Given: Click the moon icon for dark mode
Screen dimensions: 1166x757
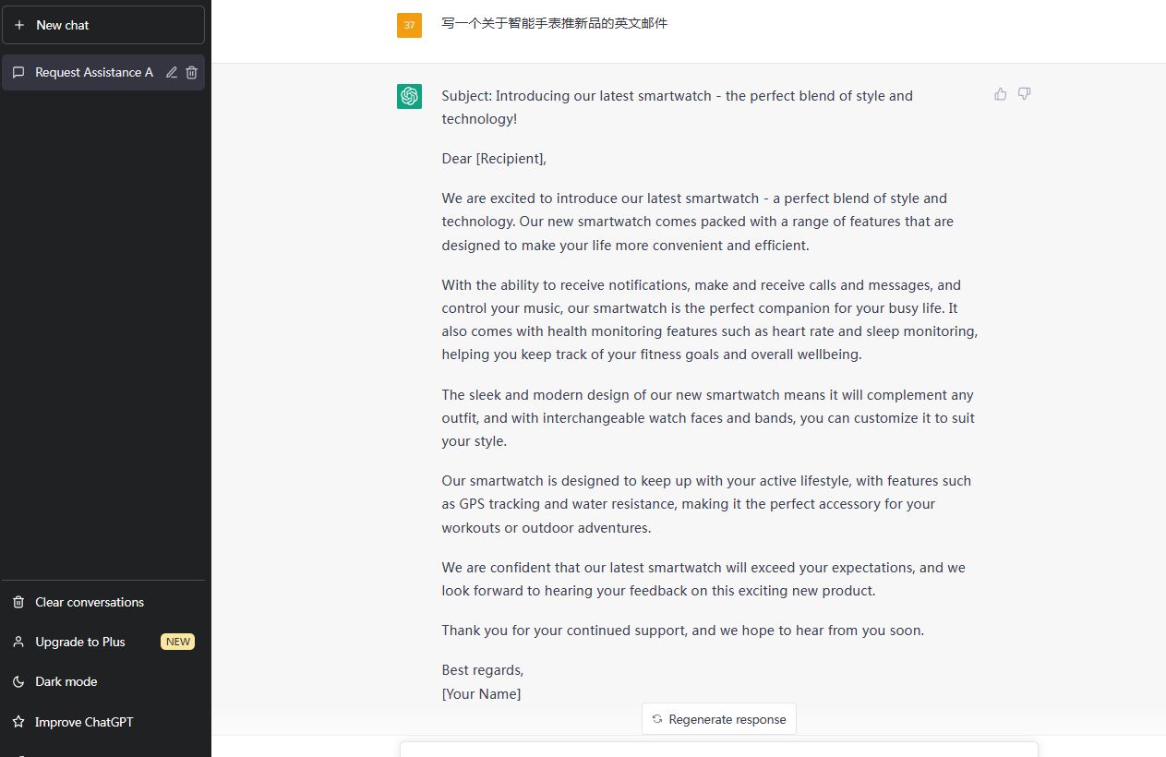Looking at the screenshot, I should 18,681.
